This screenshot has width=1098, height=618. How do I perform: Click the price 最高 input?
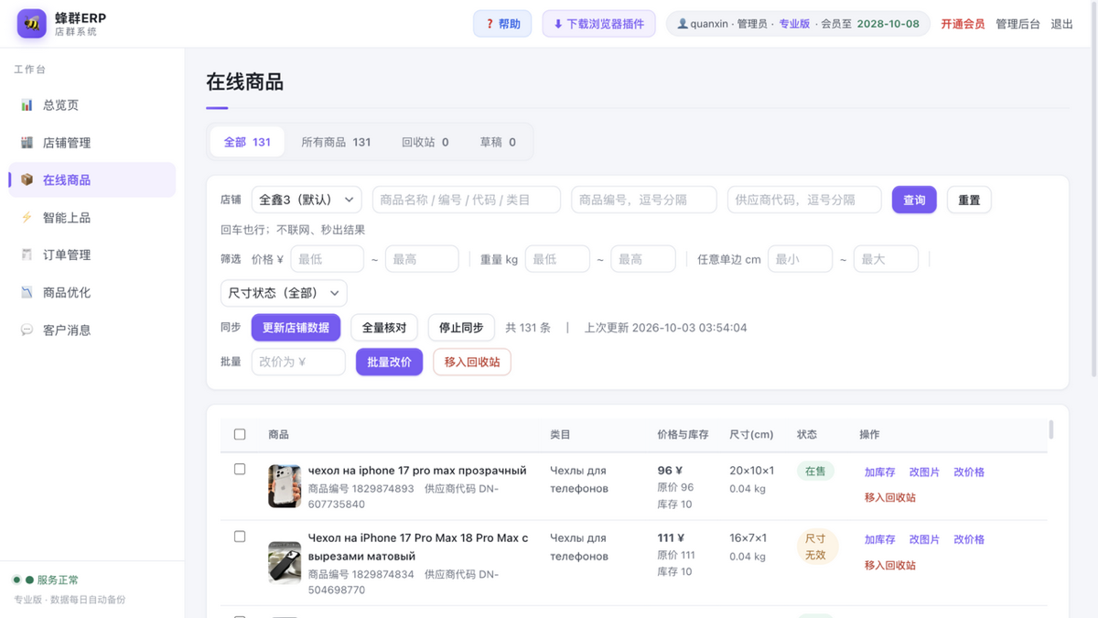click(x=422, y=259)
